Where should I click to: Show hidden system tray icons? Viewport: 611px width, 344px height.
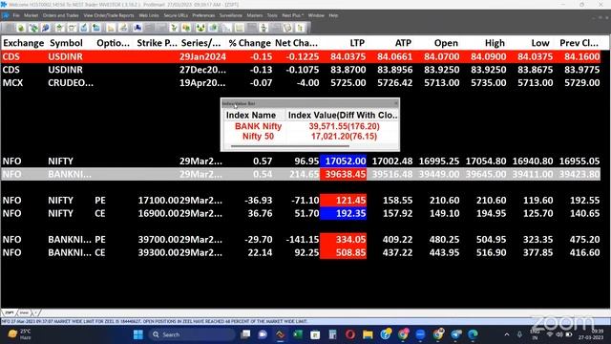(507, 334)
